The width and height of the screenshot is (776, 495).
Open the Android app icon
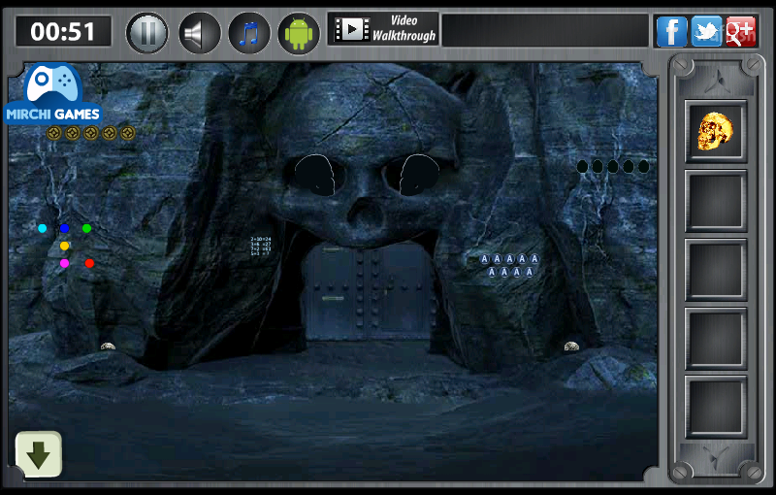coord(299,33)
